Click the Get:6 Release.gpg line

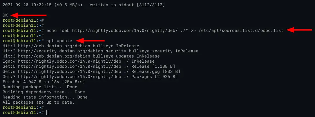pyautogui.click(x=91, y=72)
